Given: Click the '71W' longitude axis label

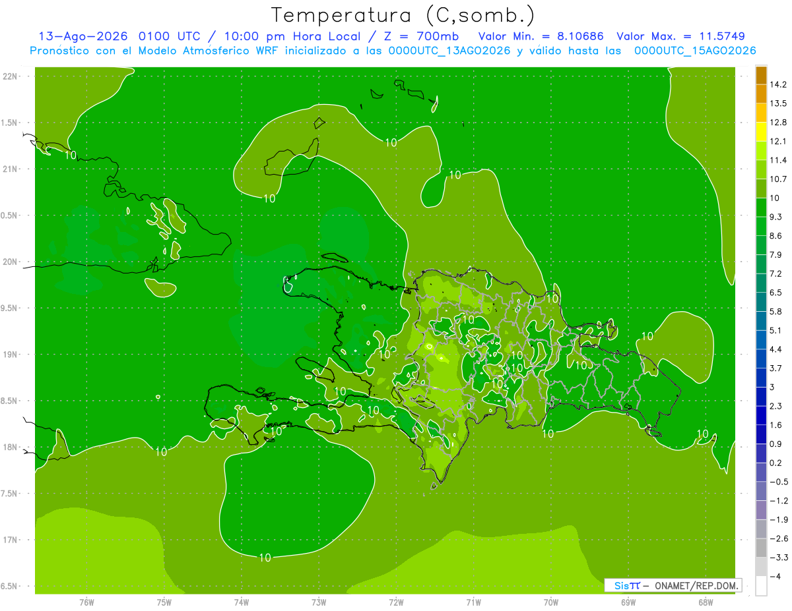Looking at the screenshot, I should [473, 602].
